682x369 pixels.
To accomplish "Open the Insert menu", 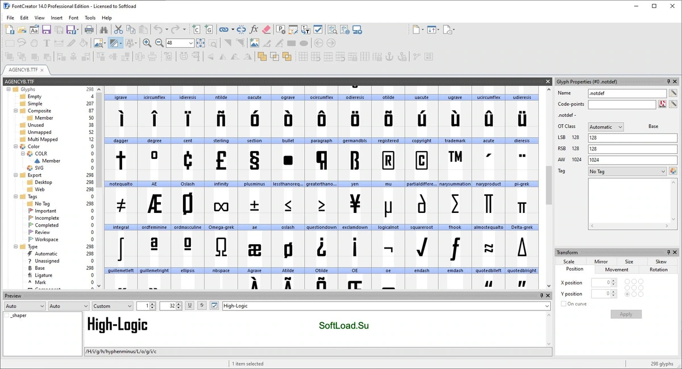I will pos(56,18).
